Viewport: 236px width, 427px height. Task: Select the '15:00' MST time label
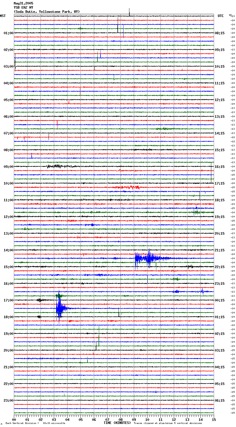(x=9, y=267)
